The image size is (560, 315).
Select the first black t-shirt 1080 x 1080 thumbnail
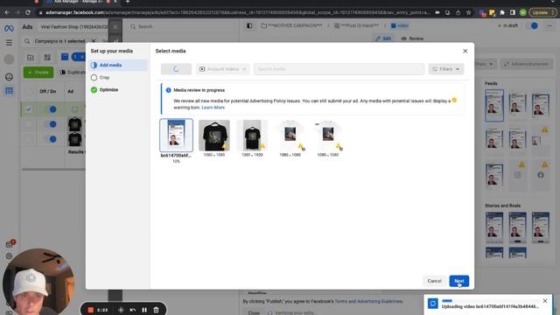(214, 136)
